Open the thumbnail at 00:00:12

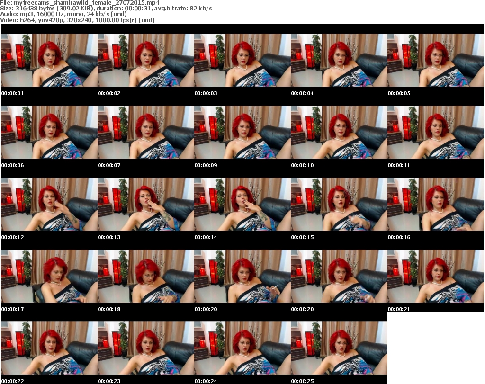[x=49, y=205]
